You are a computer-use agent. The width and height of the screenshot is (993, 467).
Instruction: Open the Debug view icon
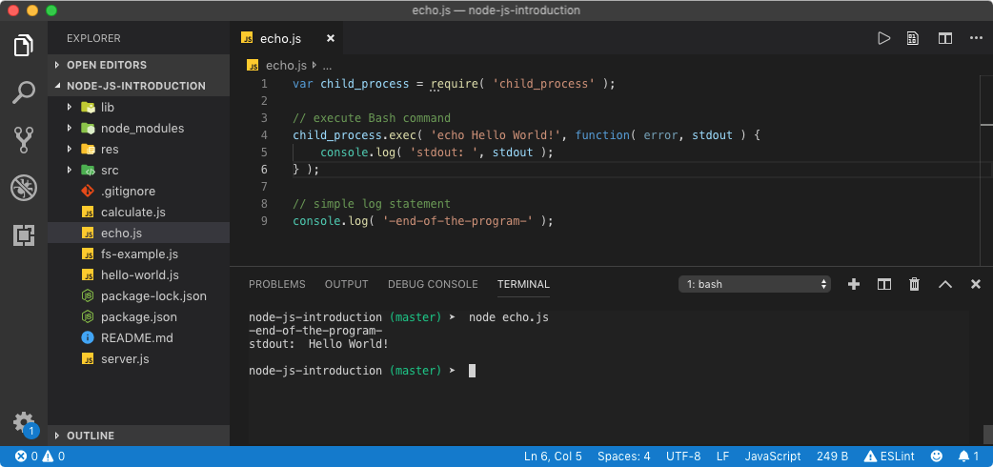pyautogui.click(x=24, y=188)
